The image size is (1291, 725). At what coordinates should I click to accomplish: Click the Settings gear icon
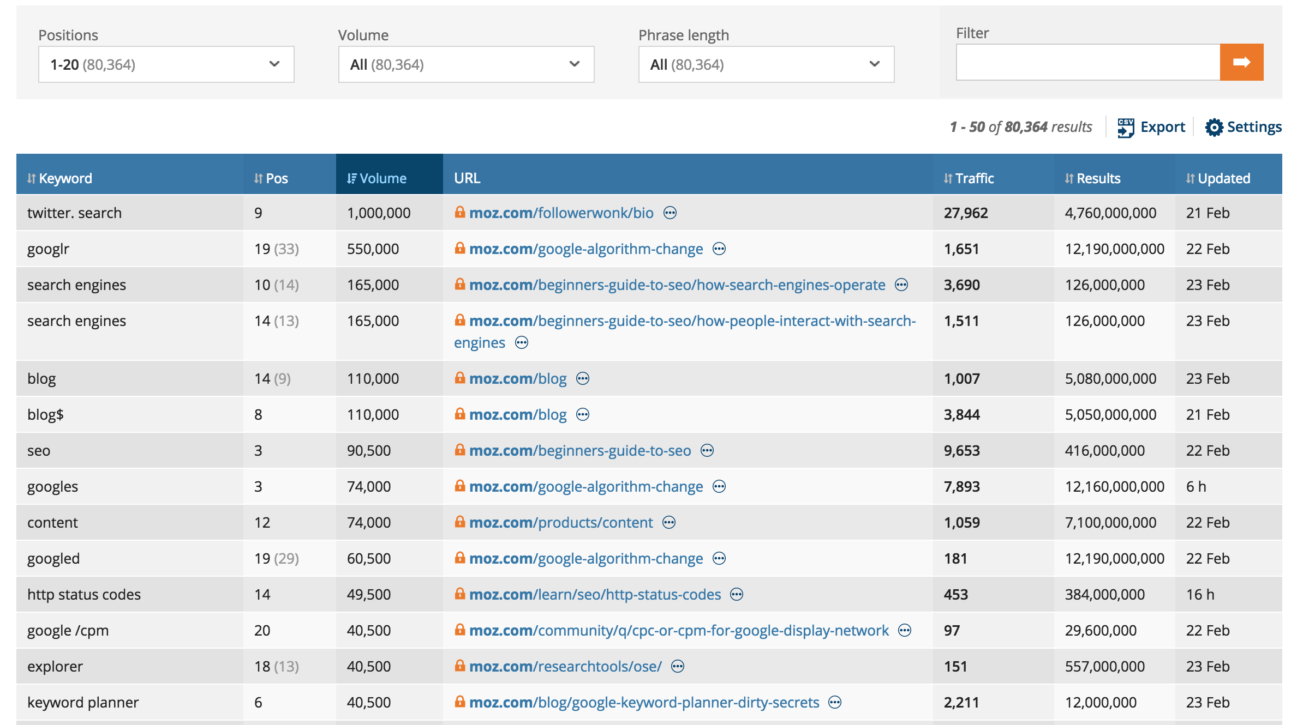pos(1214,128)
